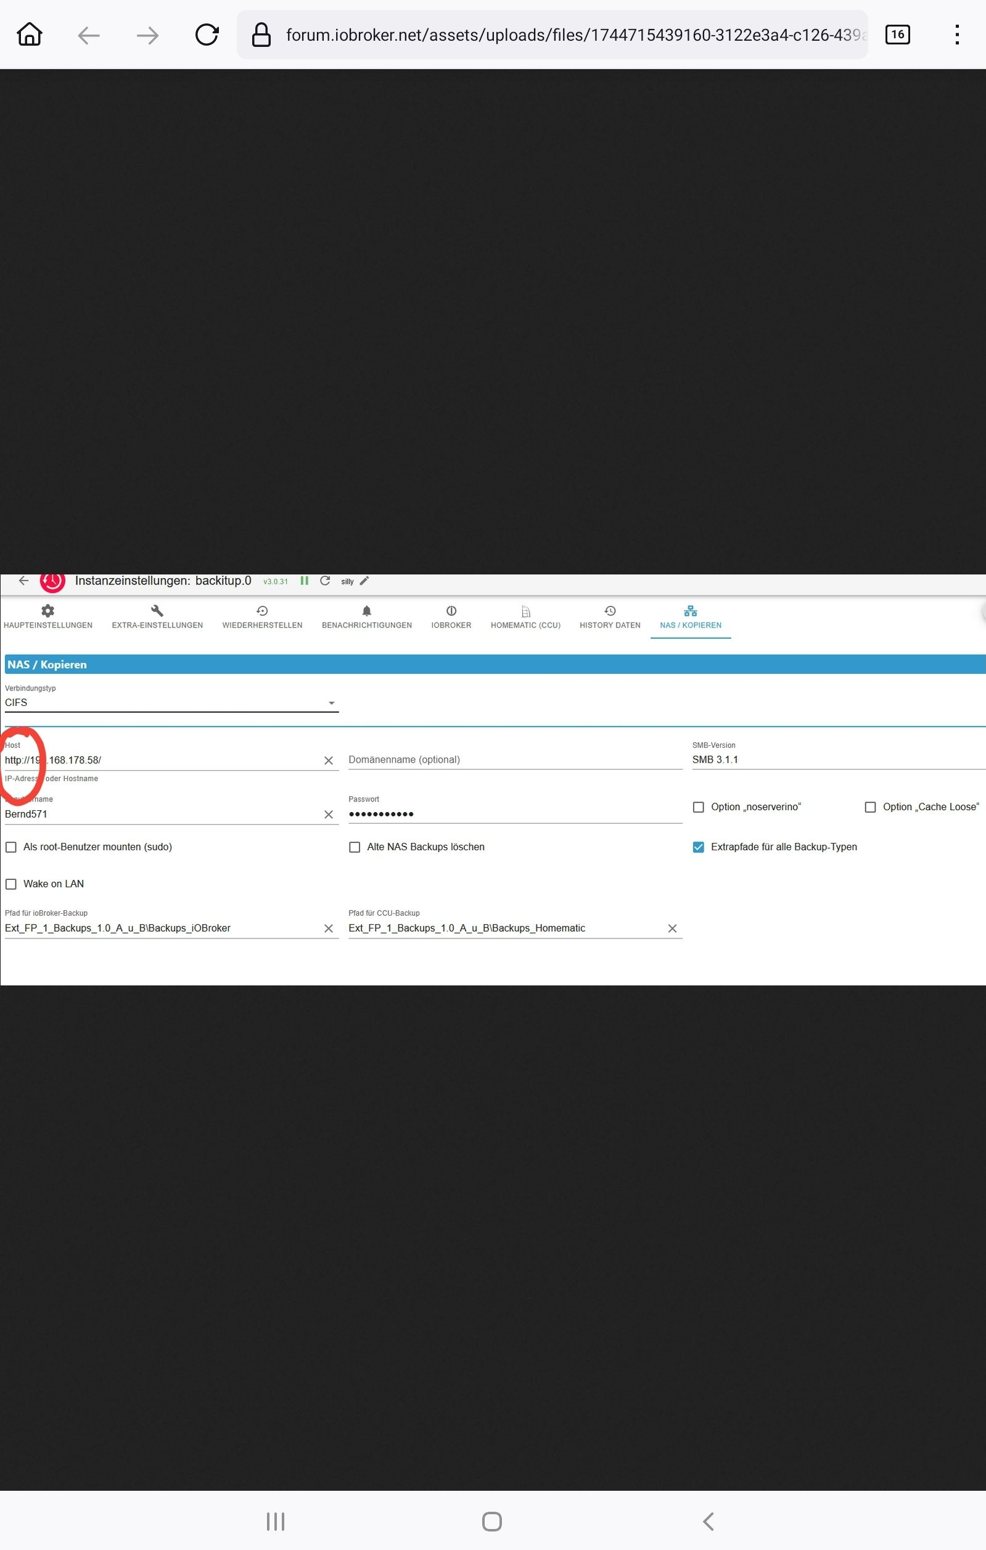
Task: Switch to the History Daten tab
Action: [610, 616]
